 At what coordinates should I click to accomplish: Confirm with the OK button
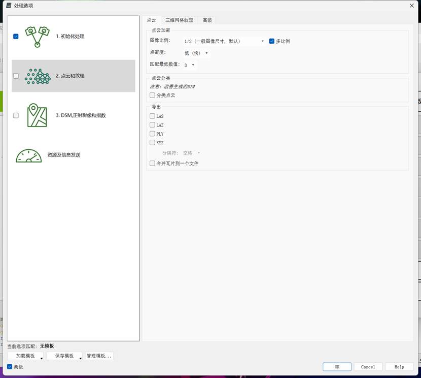pyautogui.click(x=337, y=367)
